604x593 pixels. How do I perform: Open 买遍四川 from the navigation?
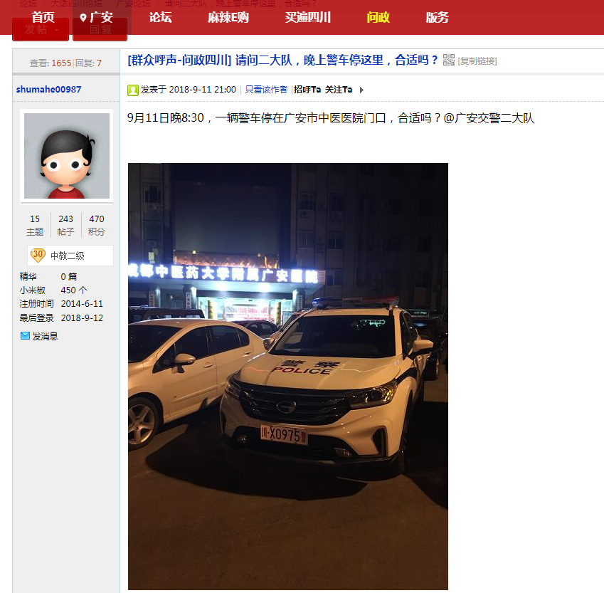[x=308, y=17]
